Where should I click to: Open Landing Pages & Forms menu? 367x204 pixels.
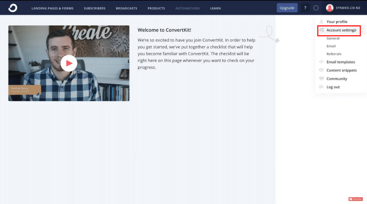52,8
